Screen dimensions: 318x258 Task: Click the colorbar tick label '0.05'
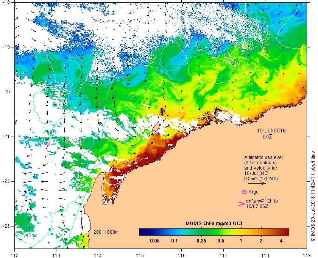point(155,241)
